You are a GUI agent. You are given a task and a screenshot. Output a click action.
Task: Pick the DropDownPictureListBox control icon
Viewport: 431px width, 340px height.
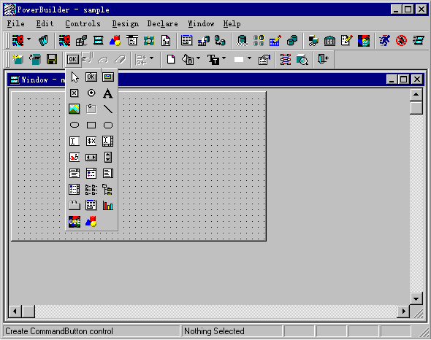click(91, 174)
